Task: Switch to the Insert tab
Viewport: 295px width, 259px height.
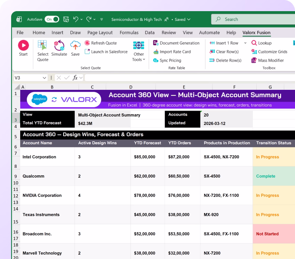Action: point(57,33)
